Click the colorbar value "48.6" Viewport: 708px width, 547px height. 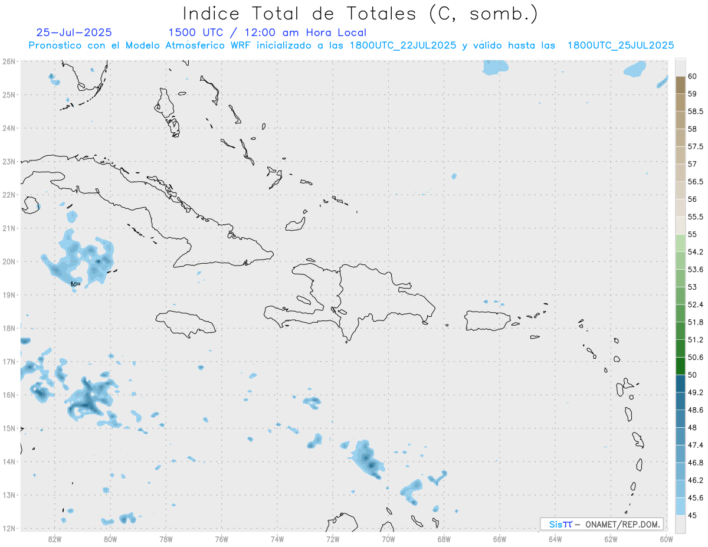(695, 410)
